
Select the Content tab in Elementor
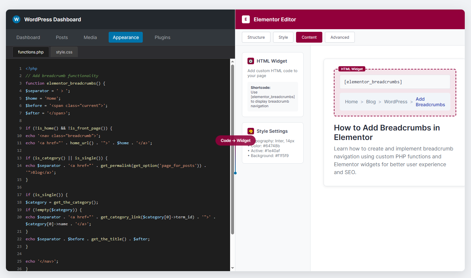point(309,37)
